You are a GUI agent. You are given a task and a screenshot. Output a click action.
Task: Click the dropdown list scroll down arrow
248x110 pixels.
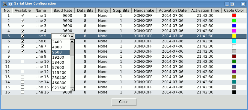point(72,89)
